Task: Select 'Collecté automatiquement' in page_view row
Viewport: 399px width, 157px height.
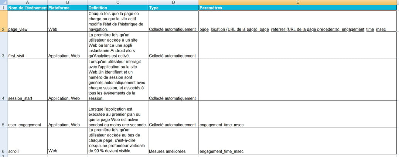Action: pyautogui.click(x=173, y=21)
